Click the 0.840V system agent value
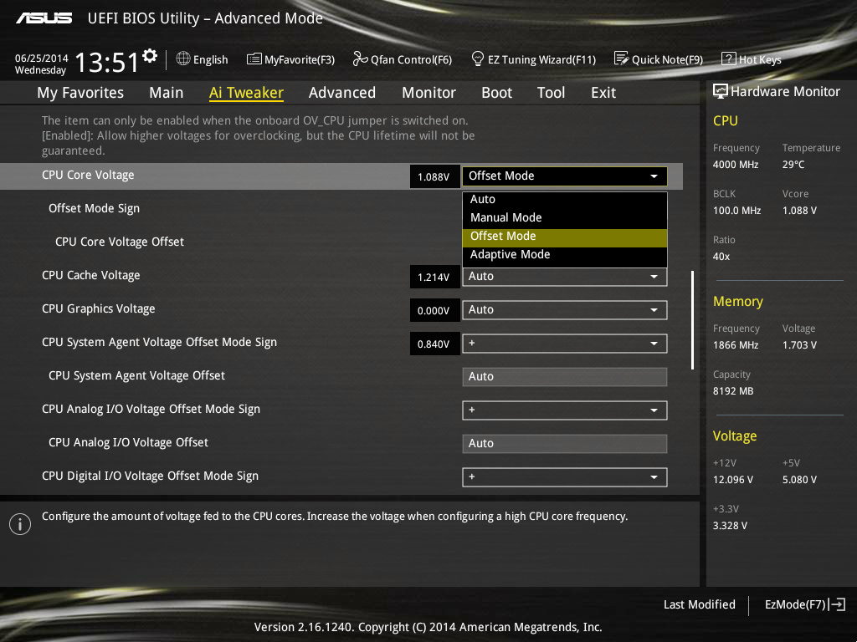 pyautogui.click(x=434, y=344)
